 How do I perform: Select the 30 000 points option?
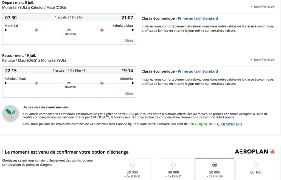[x=132, y=165]
